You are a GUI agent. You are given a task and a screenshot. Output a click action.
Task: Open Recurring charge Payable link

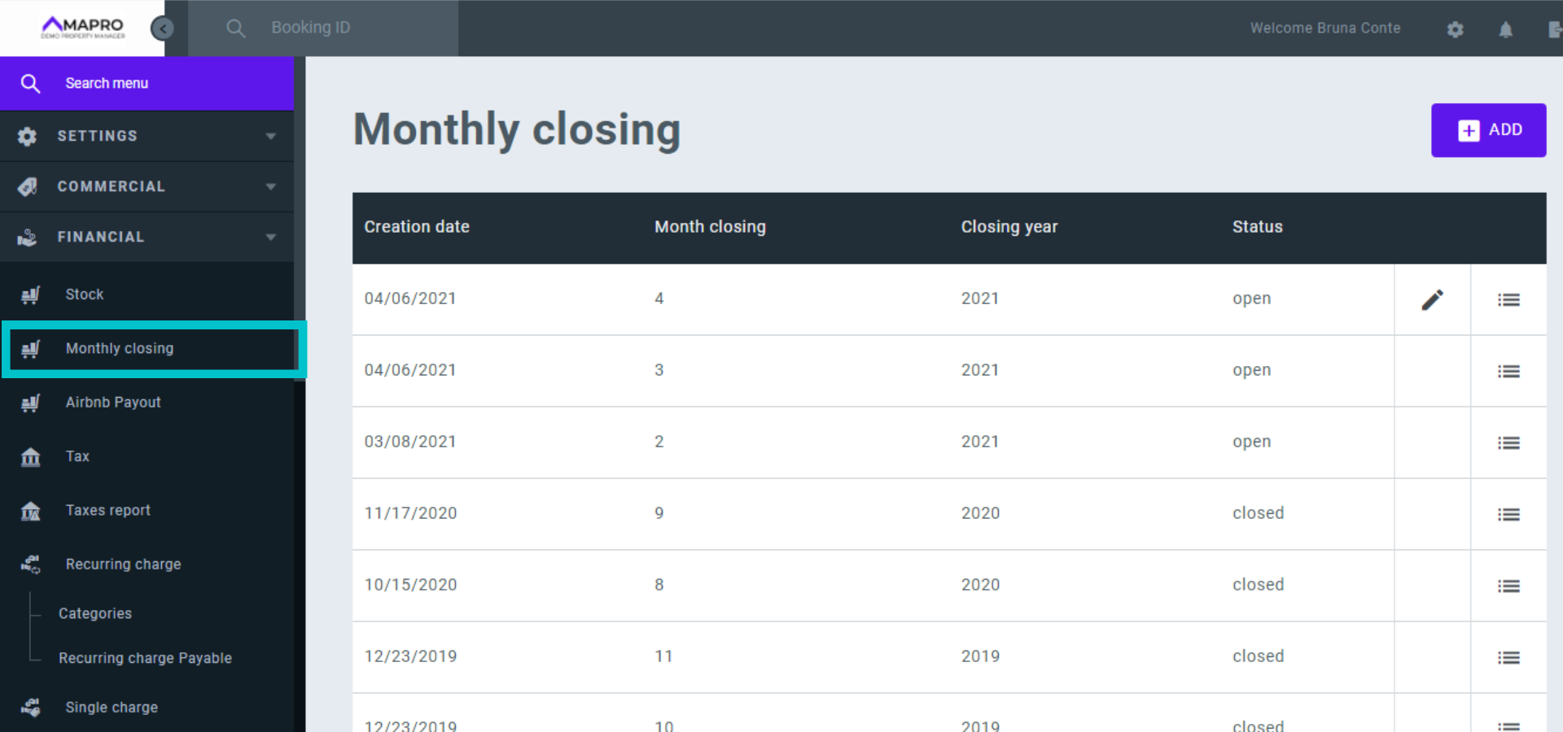tap(145, 658)
